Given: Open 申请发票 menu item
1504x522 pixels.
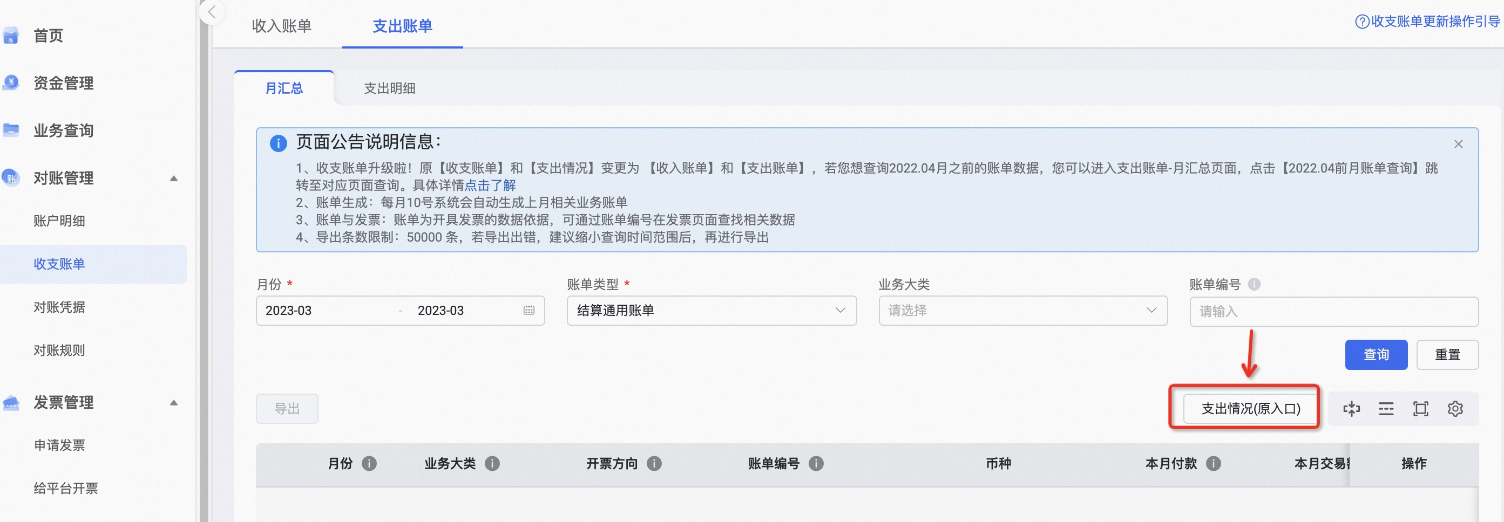Looking at the screenshot, I should pyautogui.click(x=59, y=445).
